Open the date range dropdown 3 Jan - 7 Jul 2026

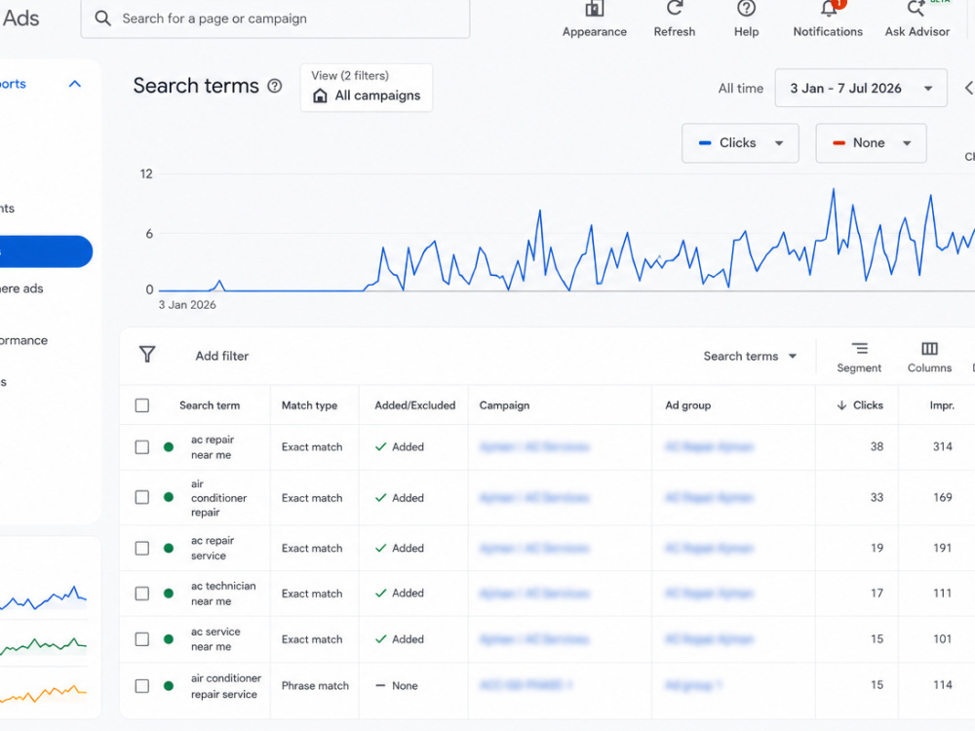coord(861,88)
